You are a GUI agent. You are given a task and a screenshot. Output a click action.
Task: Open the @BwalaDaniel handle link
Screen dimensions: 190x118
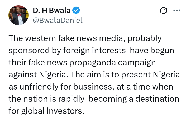[x=58, y=21]
